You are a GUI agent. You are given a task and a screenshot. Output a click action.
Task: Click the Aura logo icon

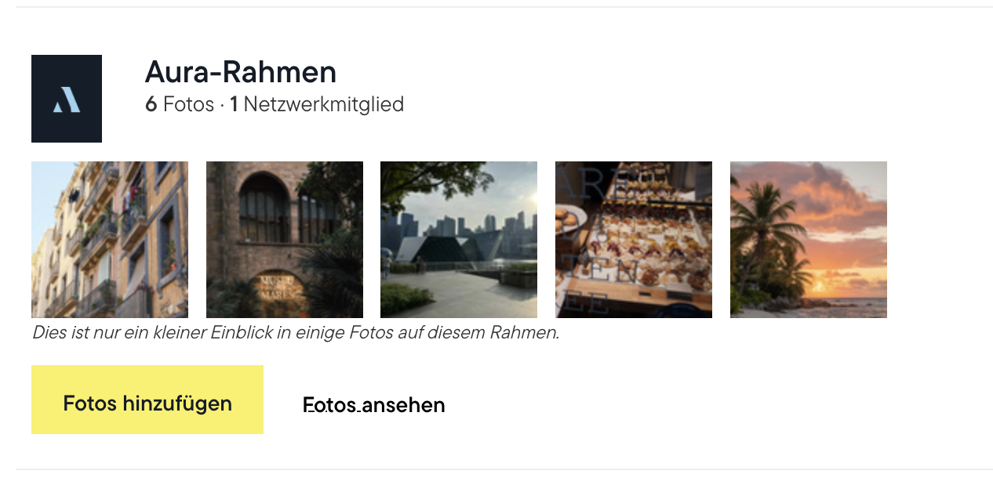67,99
